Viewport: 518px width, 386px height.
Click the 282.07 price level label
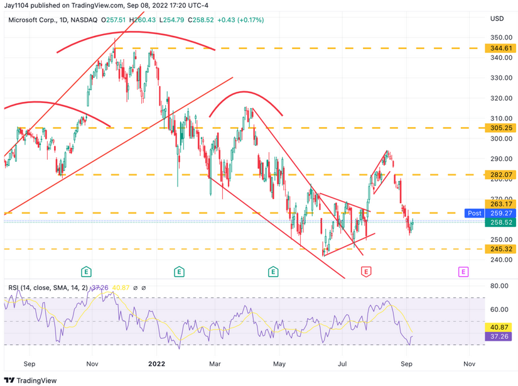[500, 175]
